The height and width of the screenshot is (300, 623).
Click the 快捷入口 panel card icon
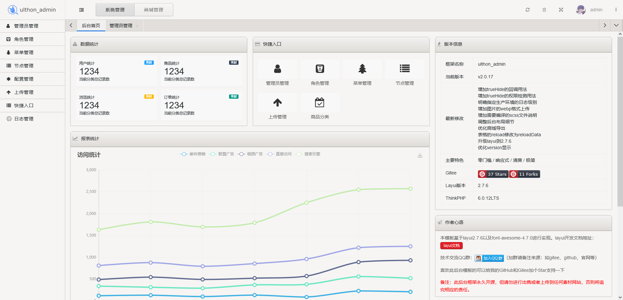click(x=257, y=44)
